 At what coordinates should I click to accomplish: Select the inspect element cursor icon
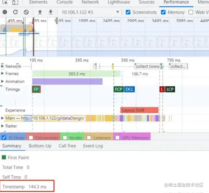(5, 2)
